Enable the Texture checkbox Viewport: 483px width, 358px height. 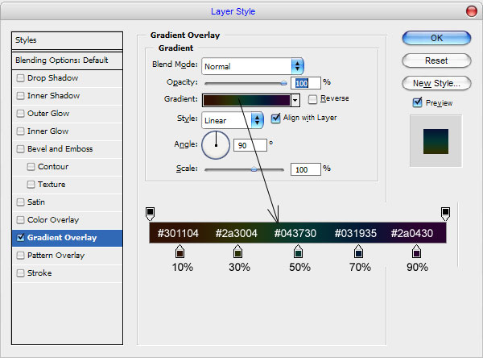coord(31,185)
